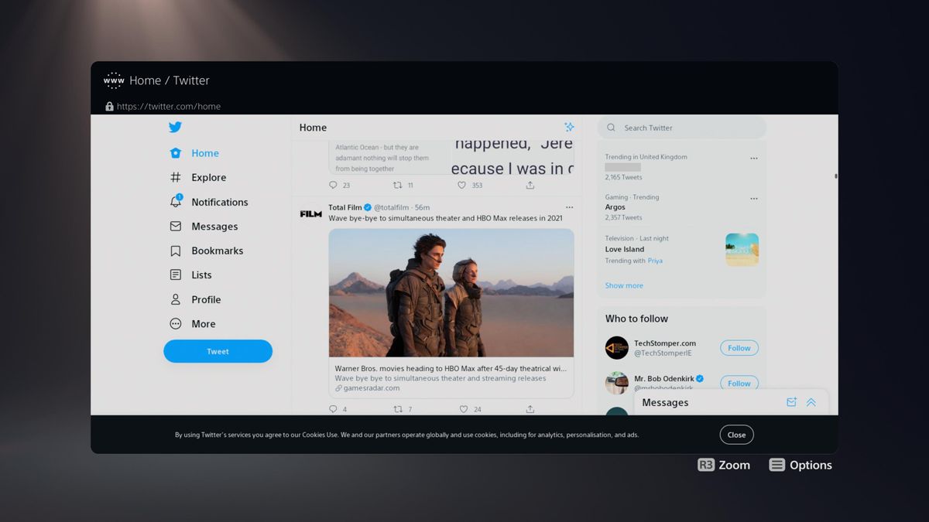929x522 pixels.
Task: Start a new message from the Messages drawer
Action: [x=791, y=402]
